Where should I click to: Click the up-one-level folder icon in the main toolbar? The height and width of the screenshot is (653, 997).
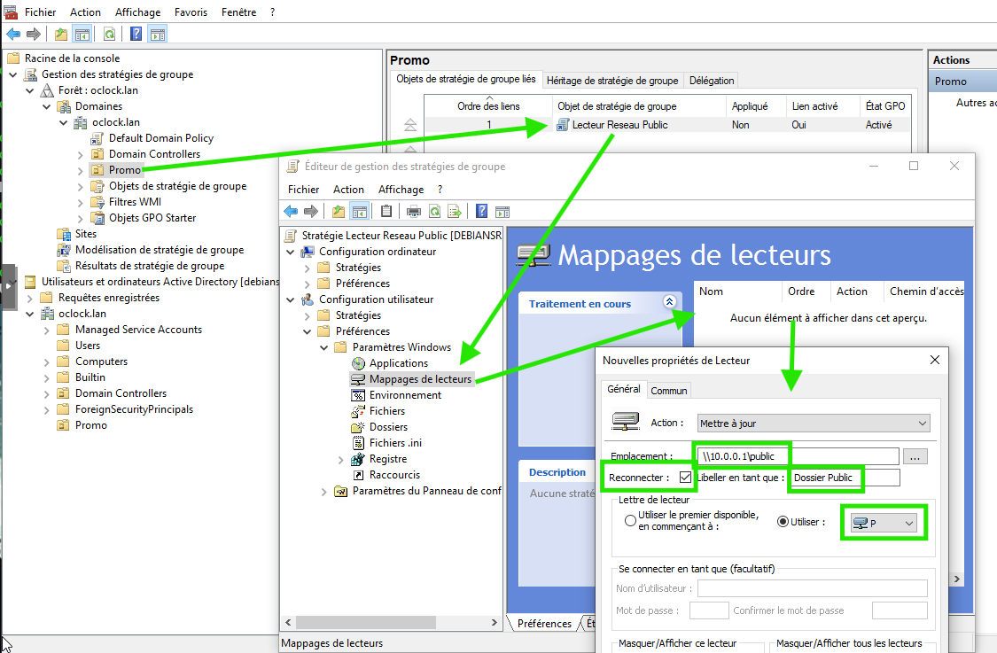(x=60, y=35)
